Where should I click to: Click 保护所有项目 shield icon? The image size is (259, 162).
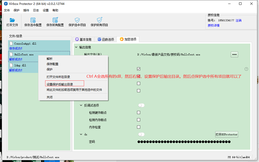click(x=99, y=20)
